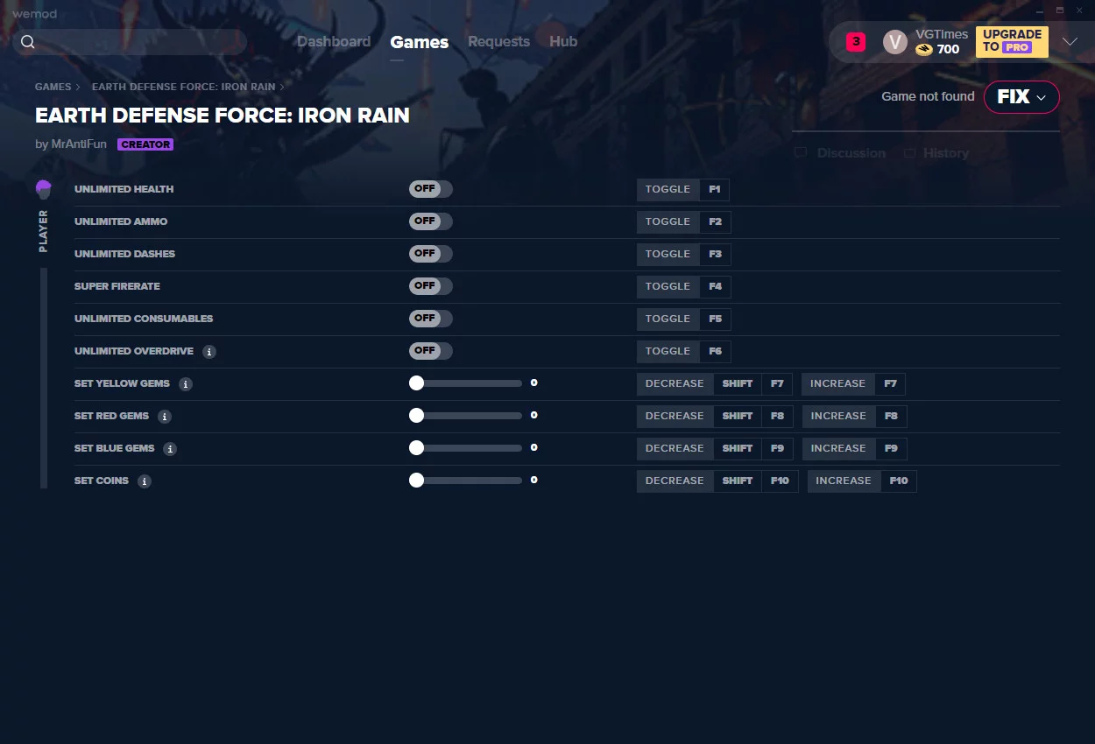Show info for Set Coins
Image resolution: width=1095 pixels, height=744 pixels.
[145, 481]
